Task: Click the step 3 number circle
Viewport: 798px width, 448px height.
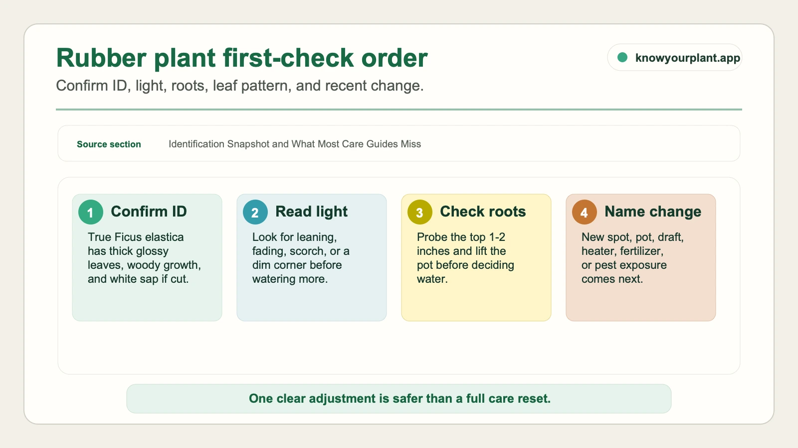Action: tap(419, 212)
